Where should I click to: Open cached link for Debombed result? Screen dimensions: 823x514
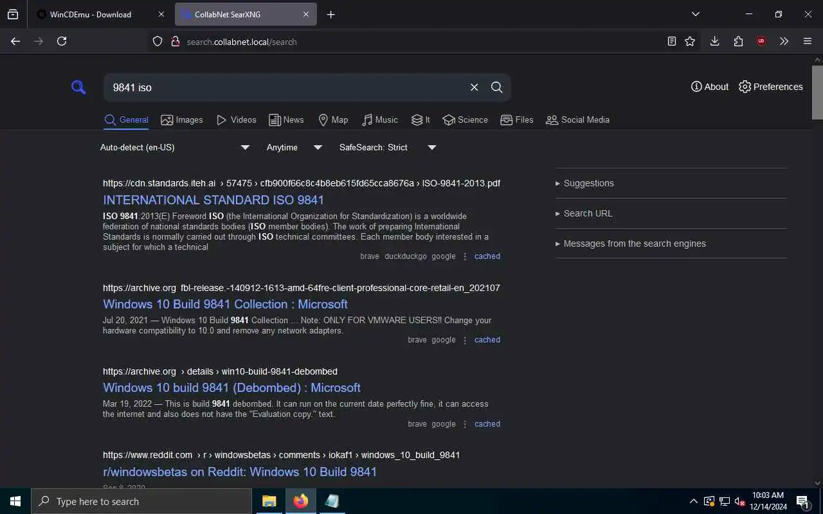[x=487, y=424]
